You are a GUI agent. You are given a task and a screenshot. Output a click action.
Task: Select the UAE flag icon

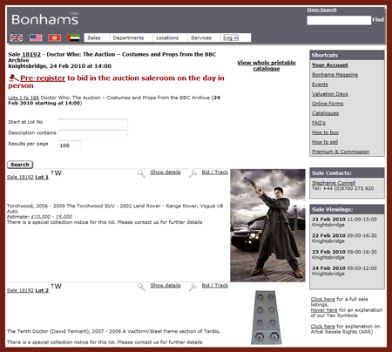(x=73, y=37)
